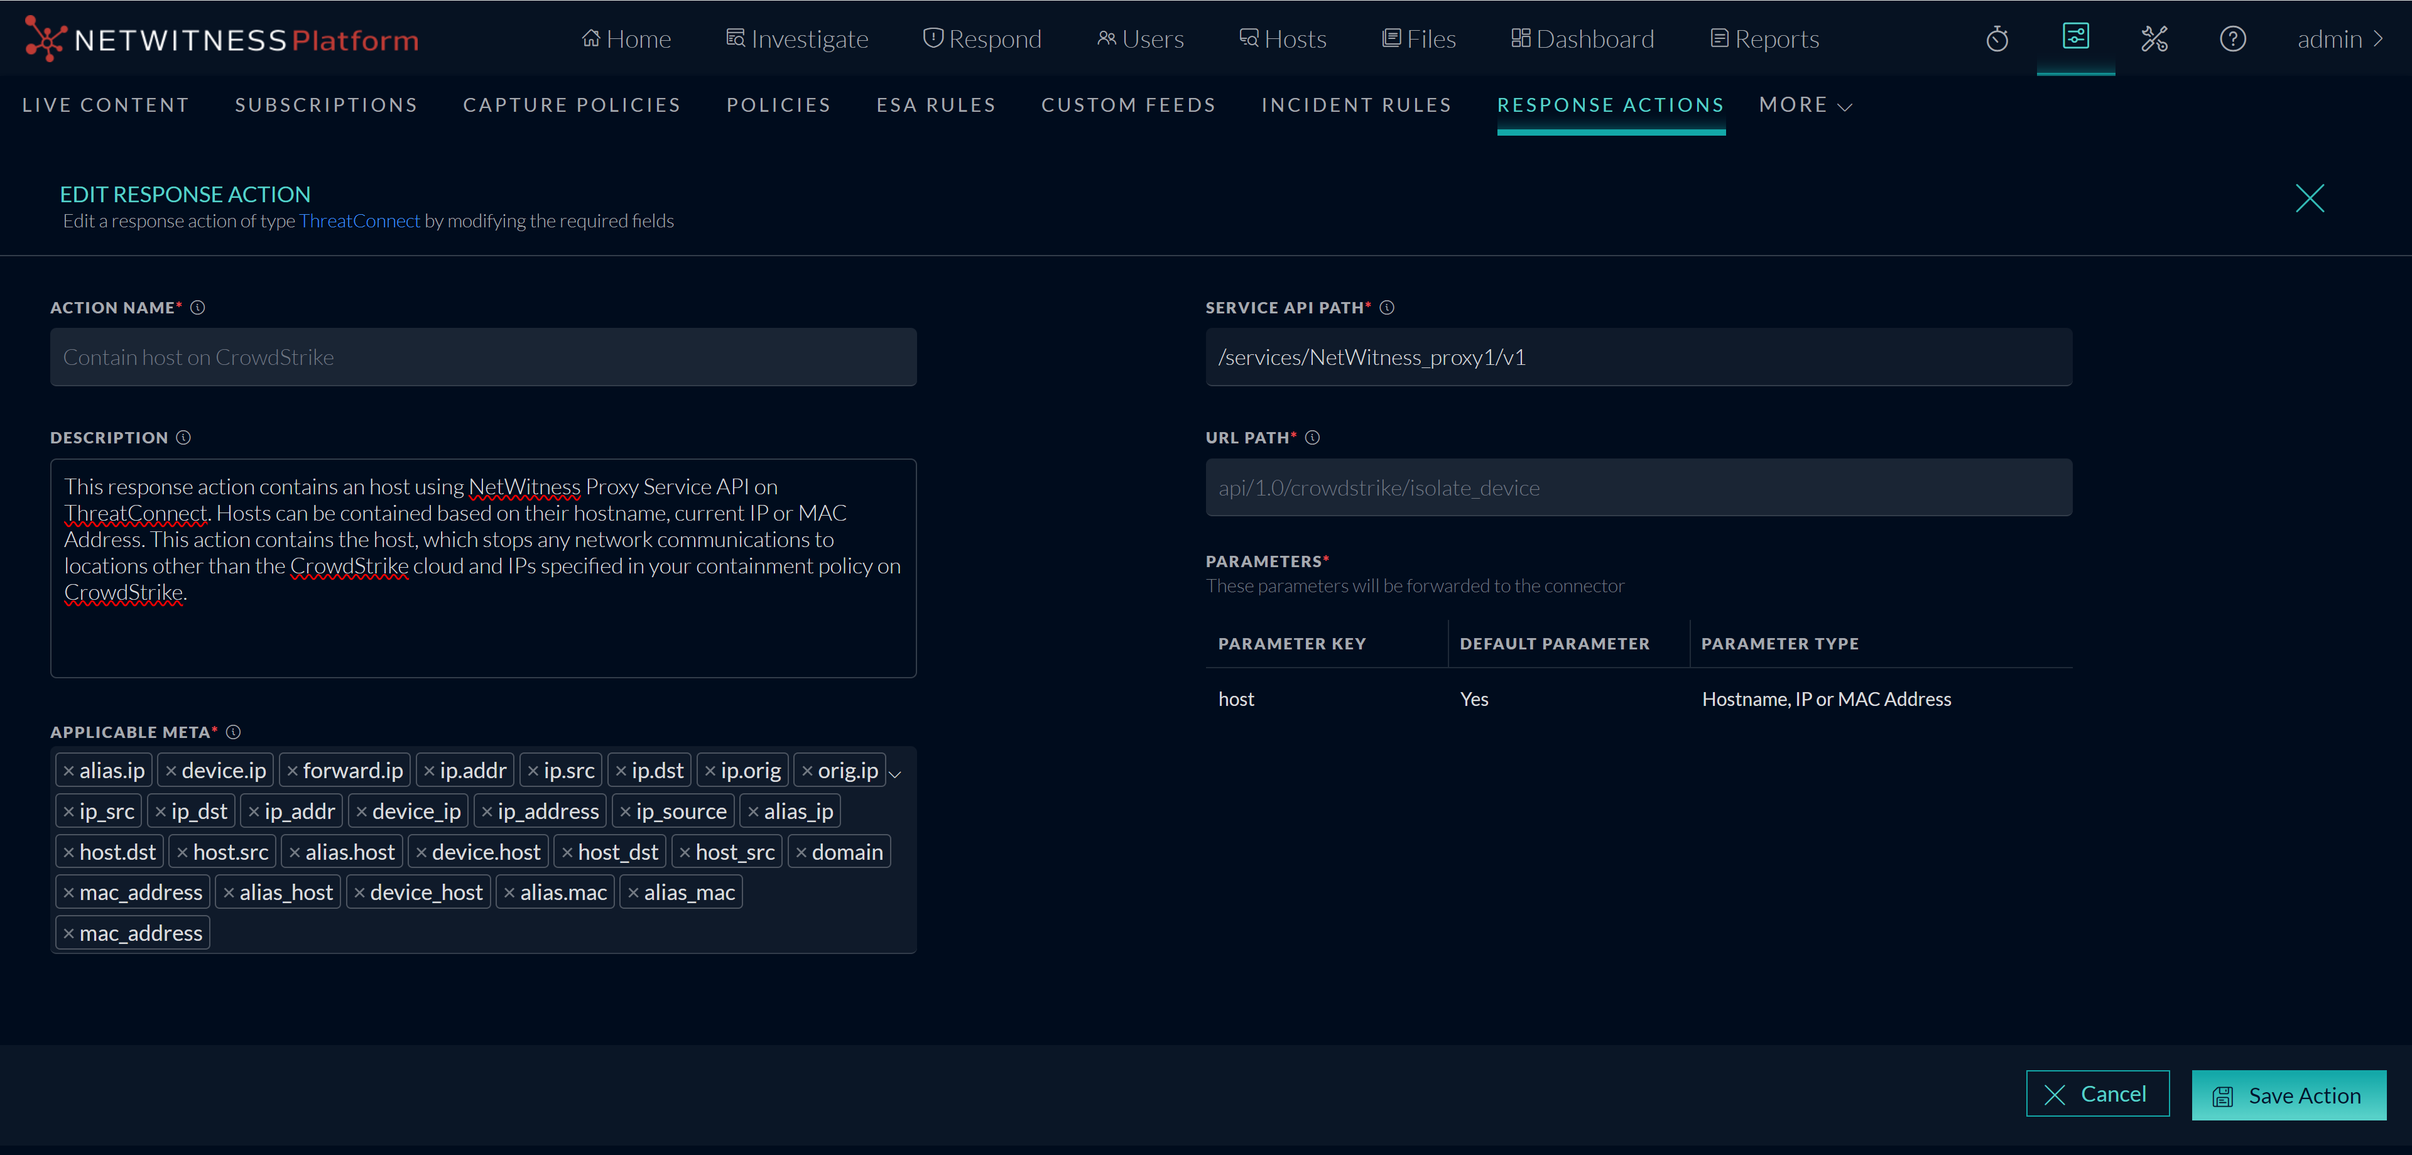Open the jobs stopwatch icon

click(1996, 38)
